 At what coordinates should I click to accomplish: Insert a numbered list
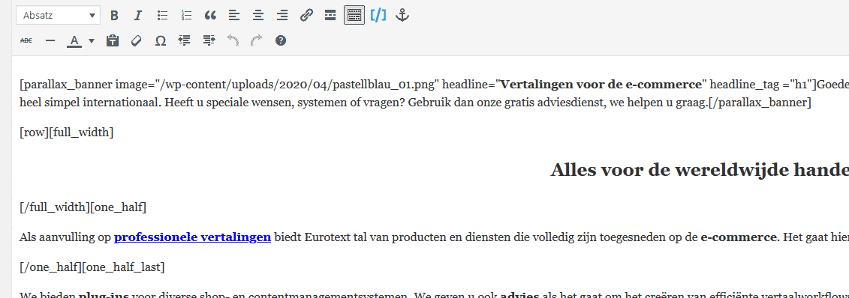pyautogui.click(x=186, y=16)
